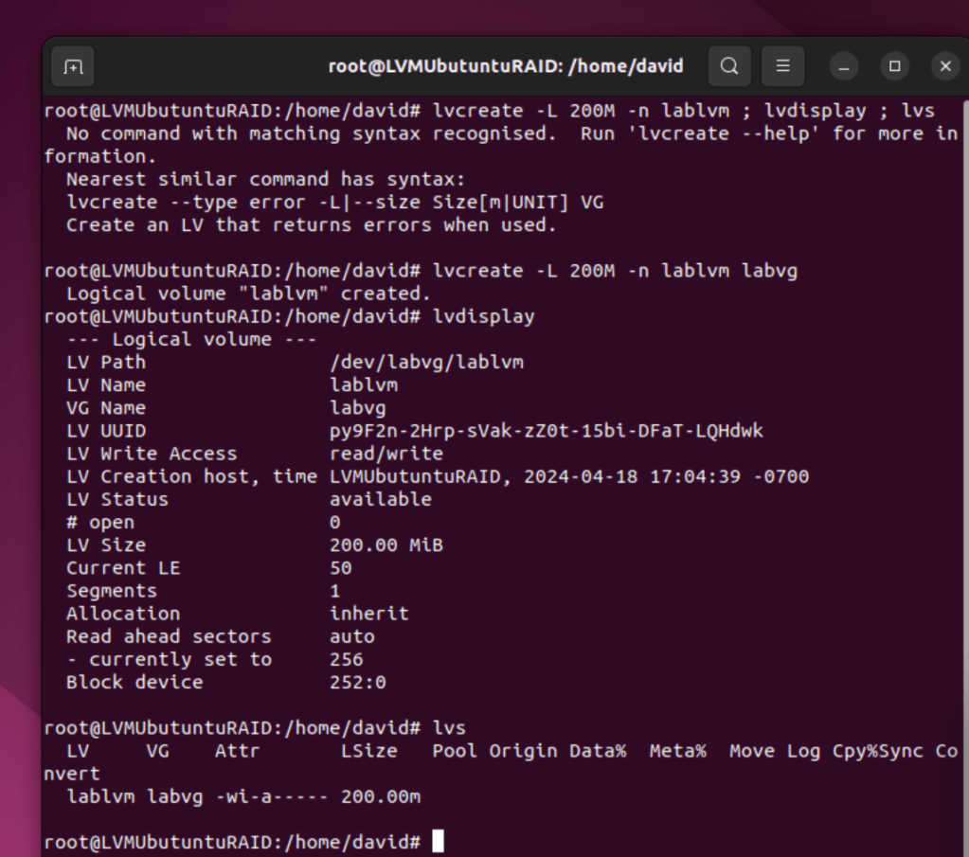Click the '--- Logical volume ---' header

click(x=191, y=339)
